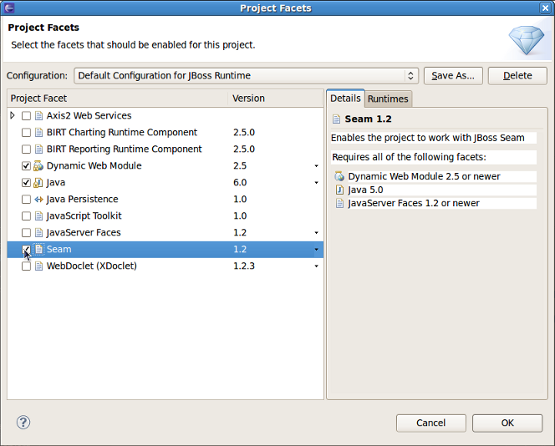Screen dimensions: 555x446
Task: Enable the JavaServer Faces facet checkbox
Action: 27,233
